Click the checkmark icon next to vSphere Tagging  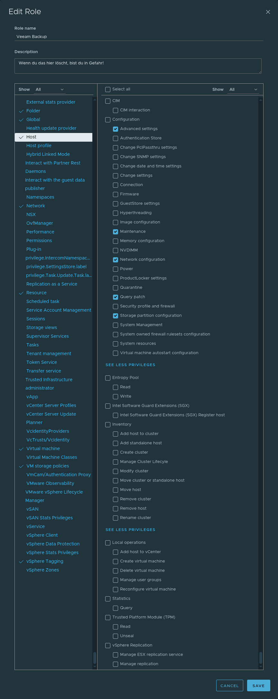pyautogui.click(x=21, y=562)
